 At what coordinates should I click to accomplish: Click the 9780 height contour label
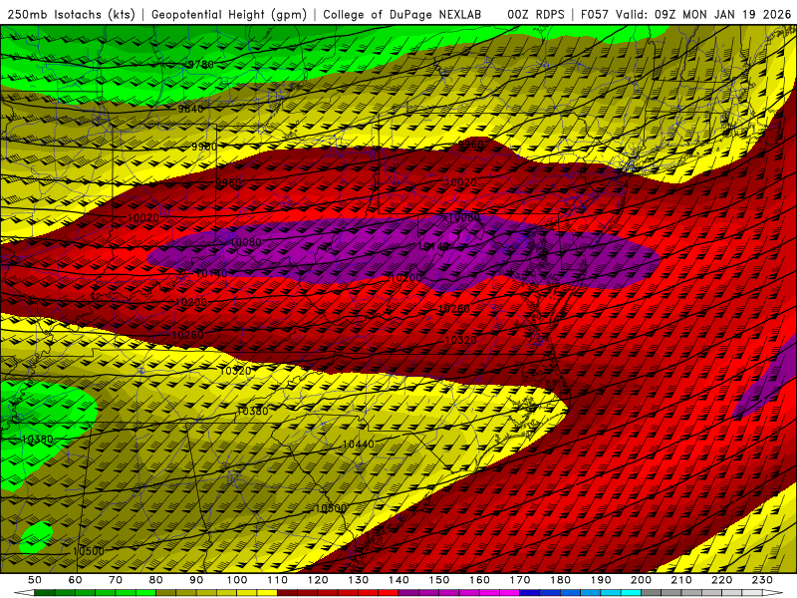pyautogui.click(x=201, y=65)
